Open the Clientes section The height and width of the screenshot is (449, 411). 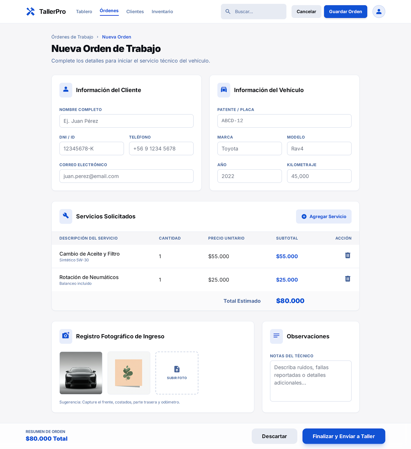coord(135,12)
